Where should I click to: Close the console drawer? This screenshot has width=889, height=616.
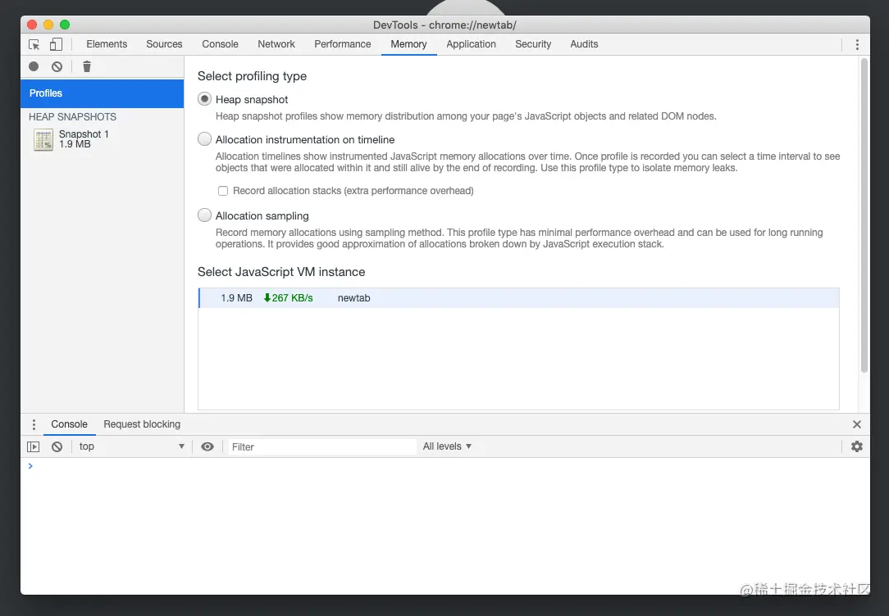(x=857, y=424)
